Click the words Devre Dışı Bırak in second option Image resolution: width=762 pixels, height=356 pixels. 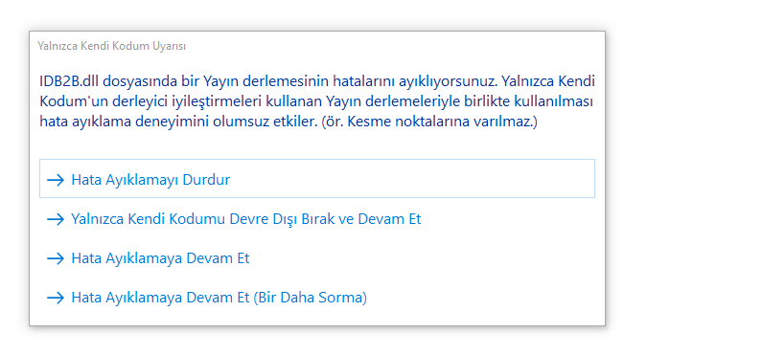point(289,219)
